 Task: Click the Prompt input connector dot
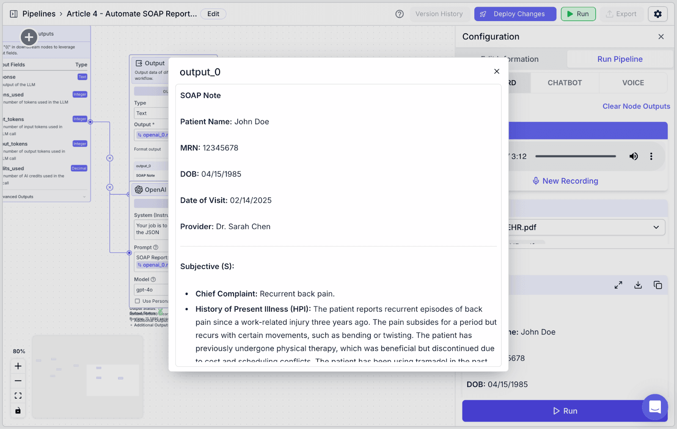click(129, 253)
